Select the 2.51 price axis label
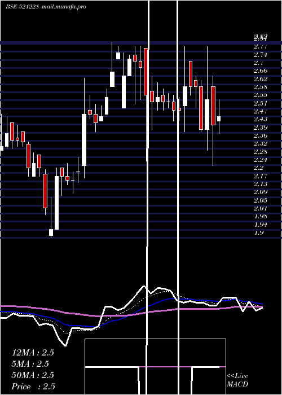 (261, 103)
